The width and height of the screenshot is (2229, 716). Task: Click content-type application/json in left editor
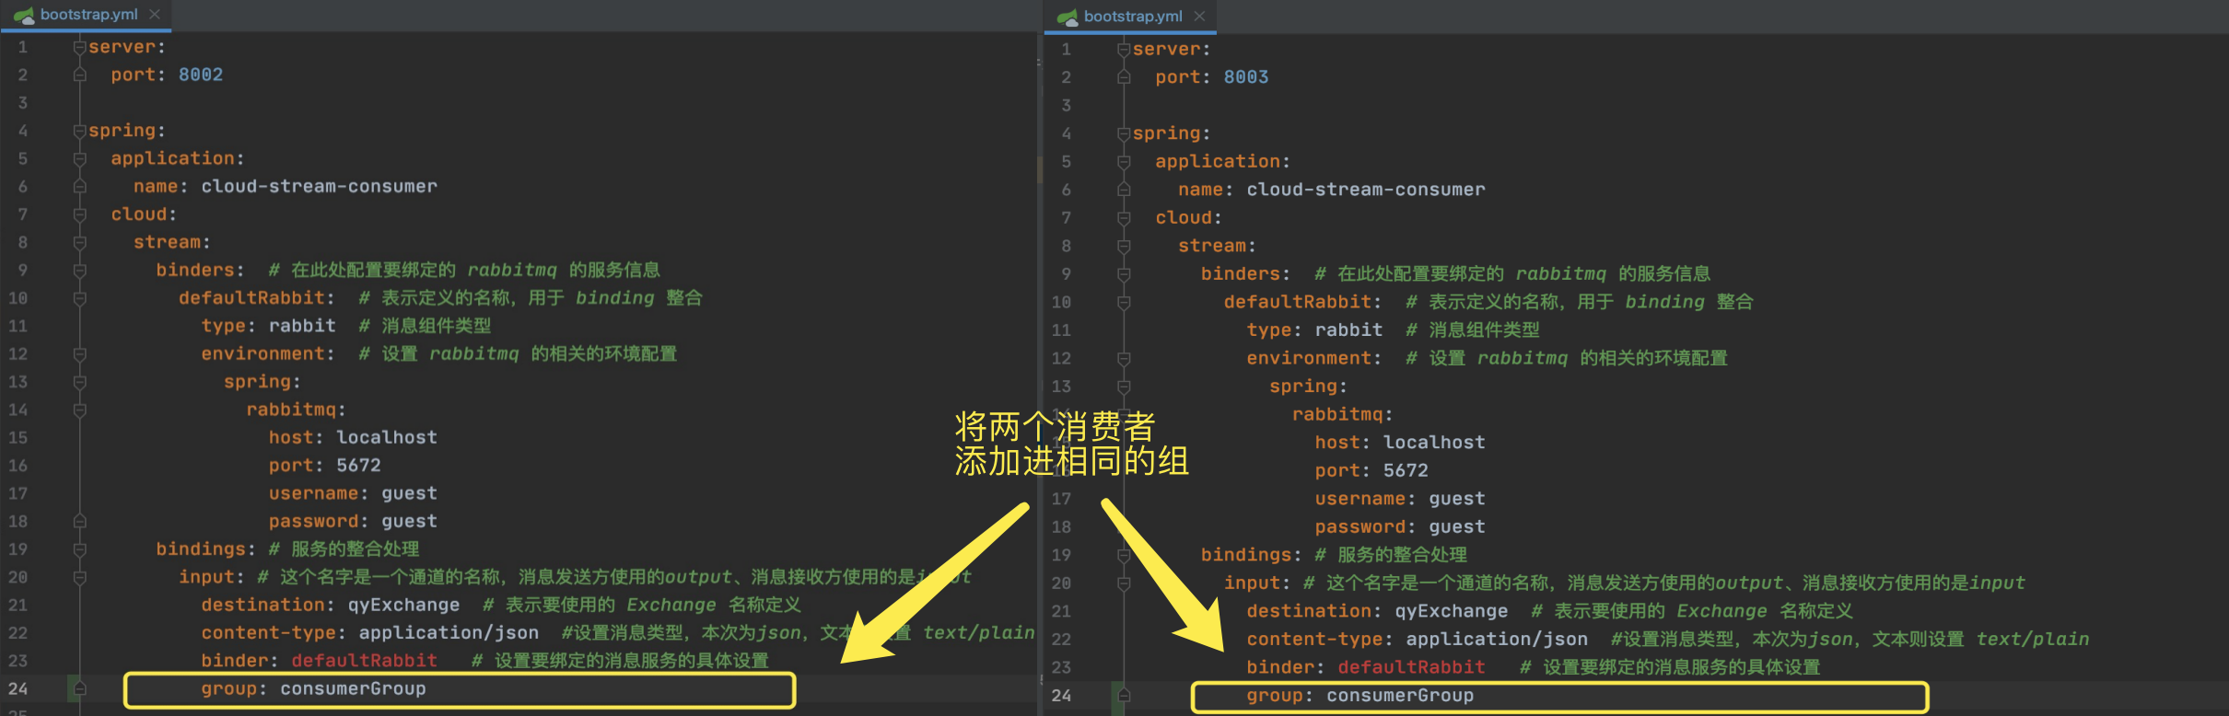click(x=449, y=633)
